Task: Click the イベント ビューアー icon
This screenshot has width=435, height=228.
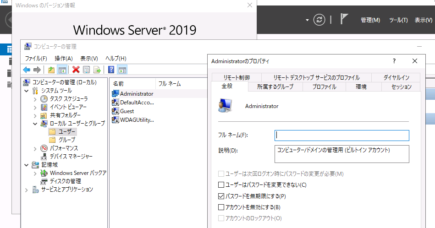Action: tap(44, 107)
